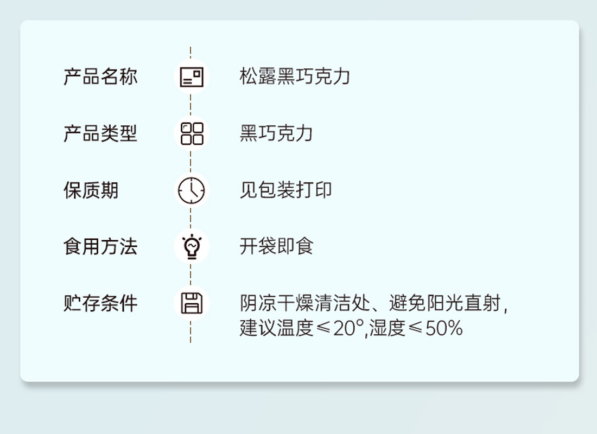
Task: Click the floppy disk storage icon
Action: point(192,303)
